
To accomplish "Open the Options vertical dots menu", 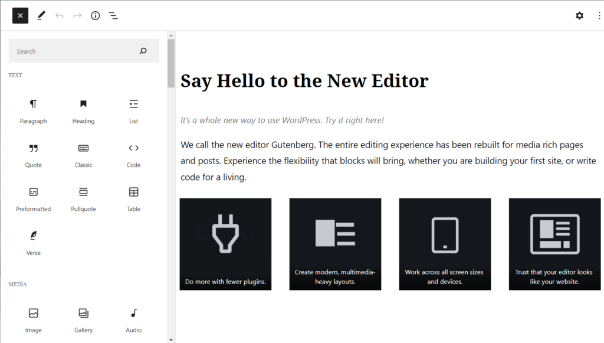I will coord(599,15).
